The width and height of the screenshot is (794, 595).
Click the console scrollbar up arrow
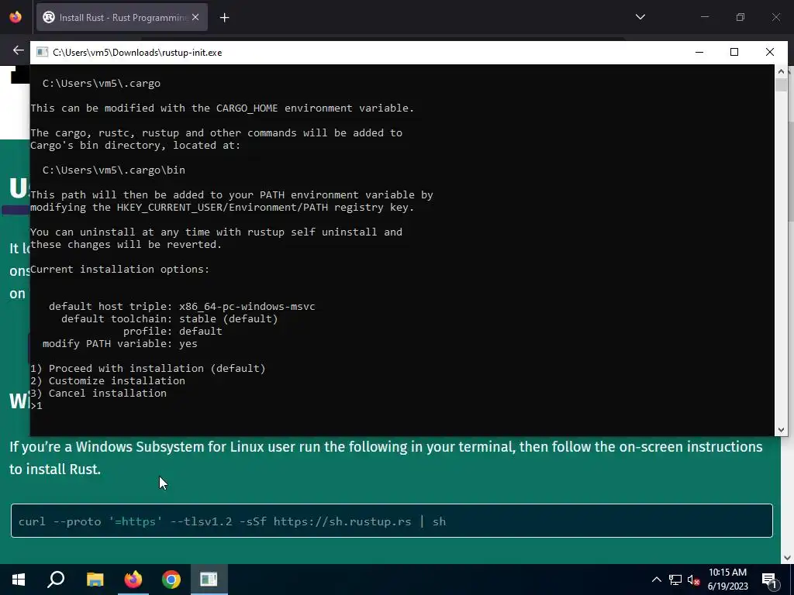(x=780, y=71)
